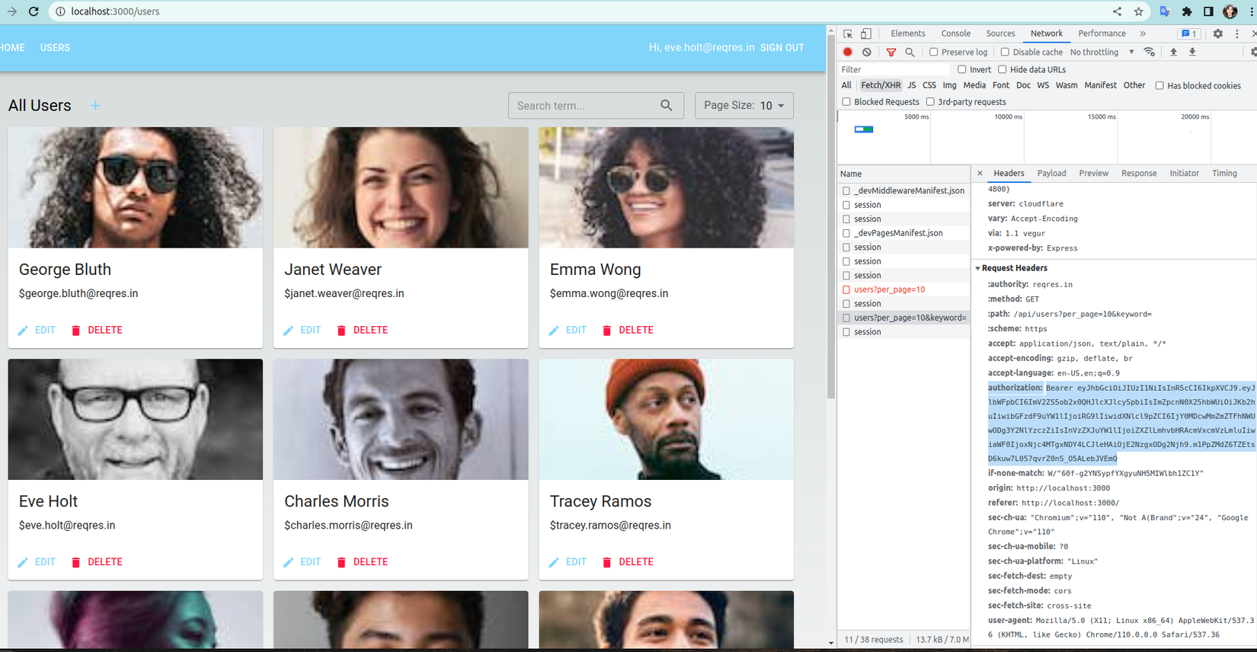Filter requests by All types
1257x652 pixels.
pos(846,85)
